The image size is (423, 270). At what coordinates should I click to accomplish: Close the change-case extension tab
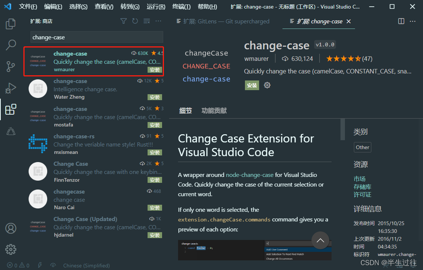(349, 21)
